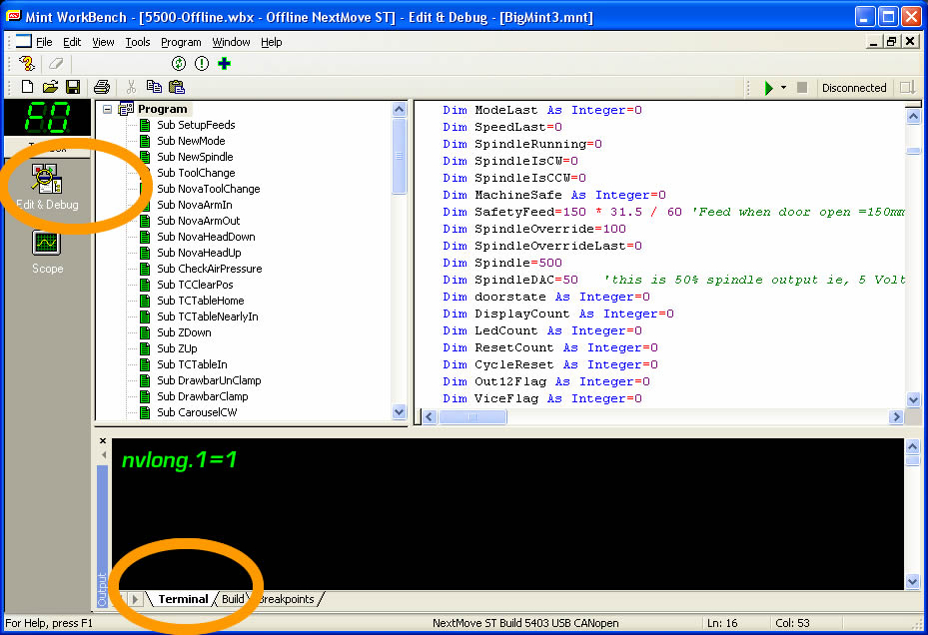928x635 pixels.
Task: Click the green circular arrows icon
Action: (179, 63)
